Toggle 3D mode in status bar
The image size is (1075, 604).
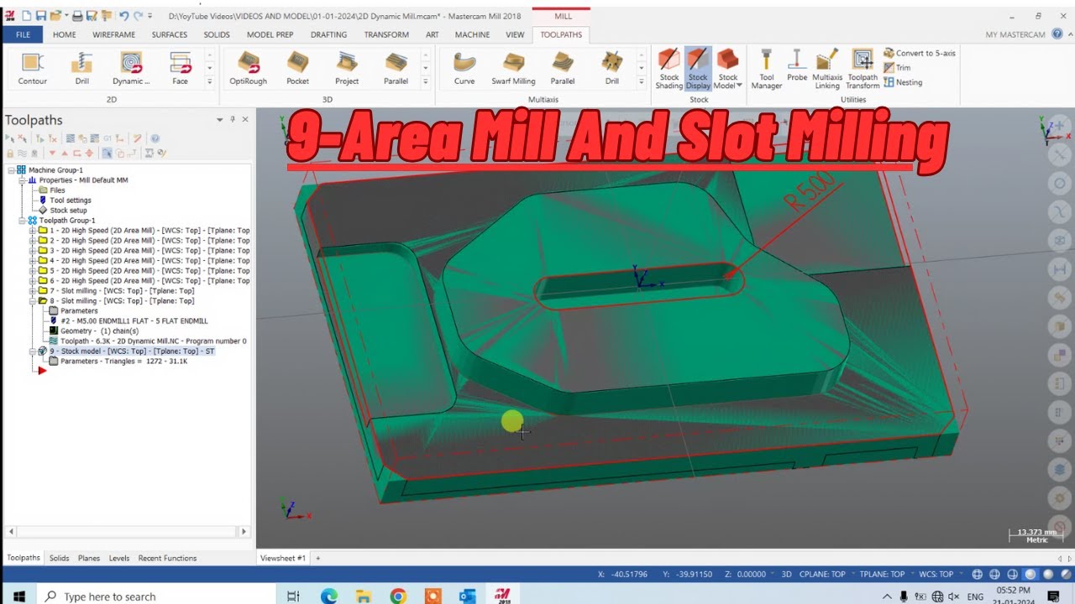pos(787,575)
